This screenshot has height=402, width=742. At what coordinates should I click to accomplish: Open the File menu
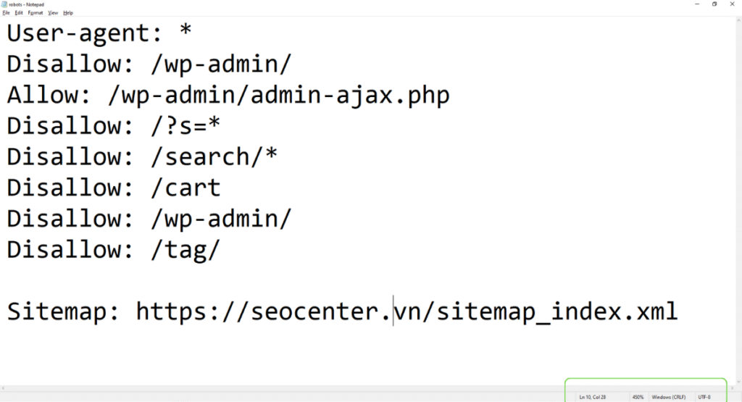[7, 13]
